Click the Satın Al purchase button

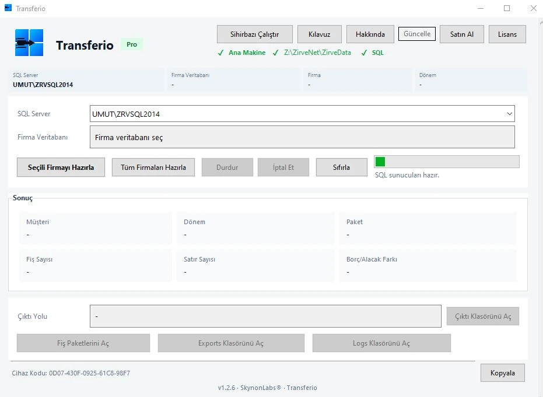click(x=461, y=34)
